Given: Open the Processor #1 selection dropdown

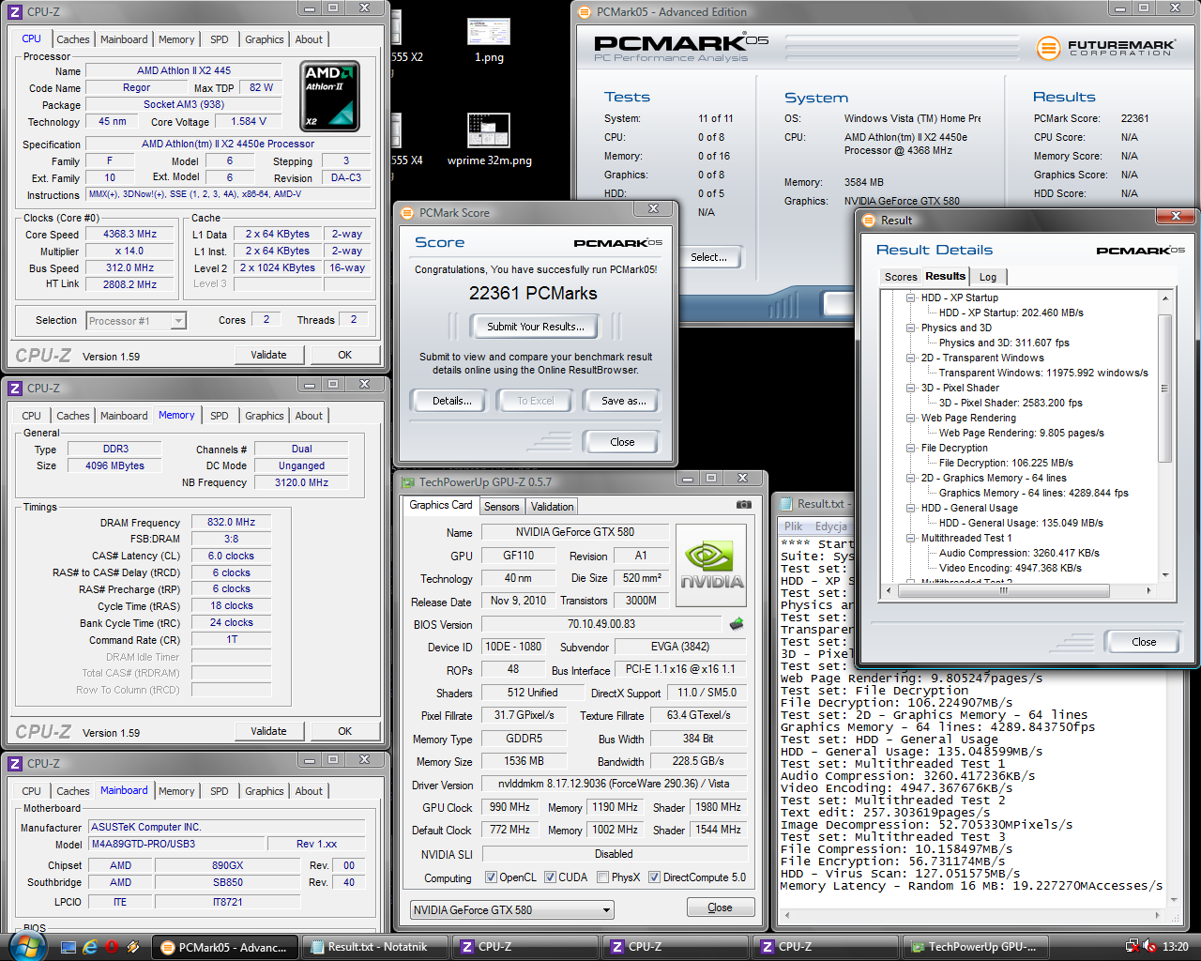Looking at the screenshot, I should point(136,321).
